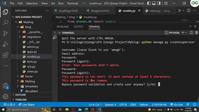Create a new terminal
Viewport: 199px width, 112px height.
coord(183,33)
